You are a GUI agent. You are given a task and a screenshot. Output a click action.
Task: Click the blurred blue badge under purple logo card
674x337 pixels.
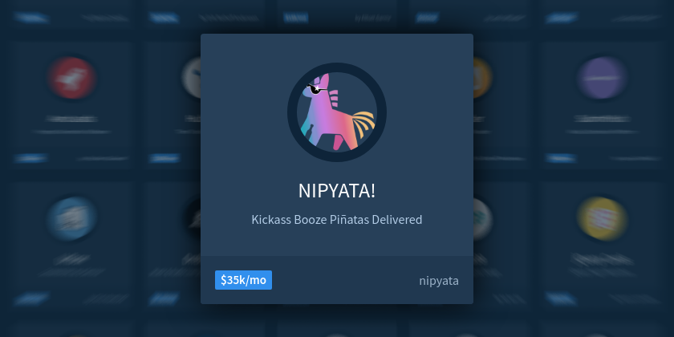[561, 158]
